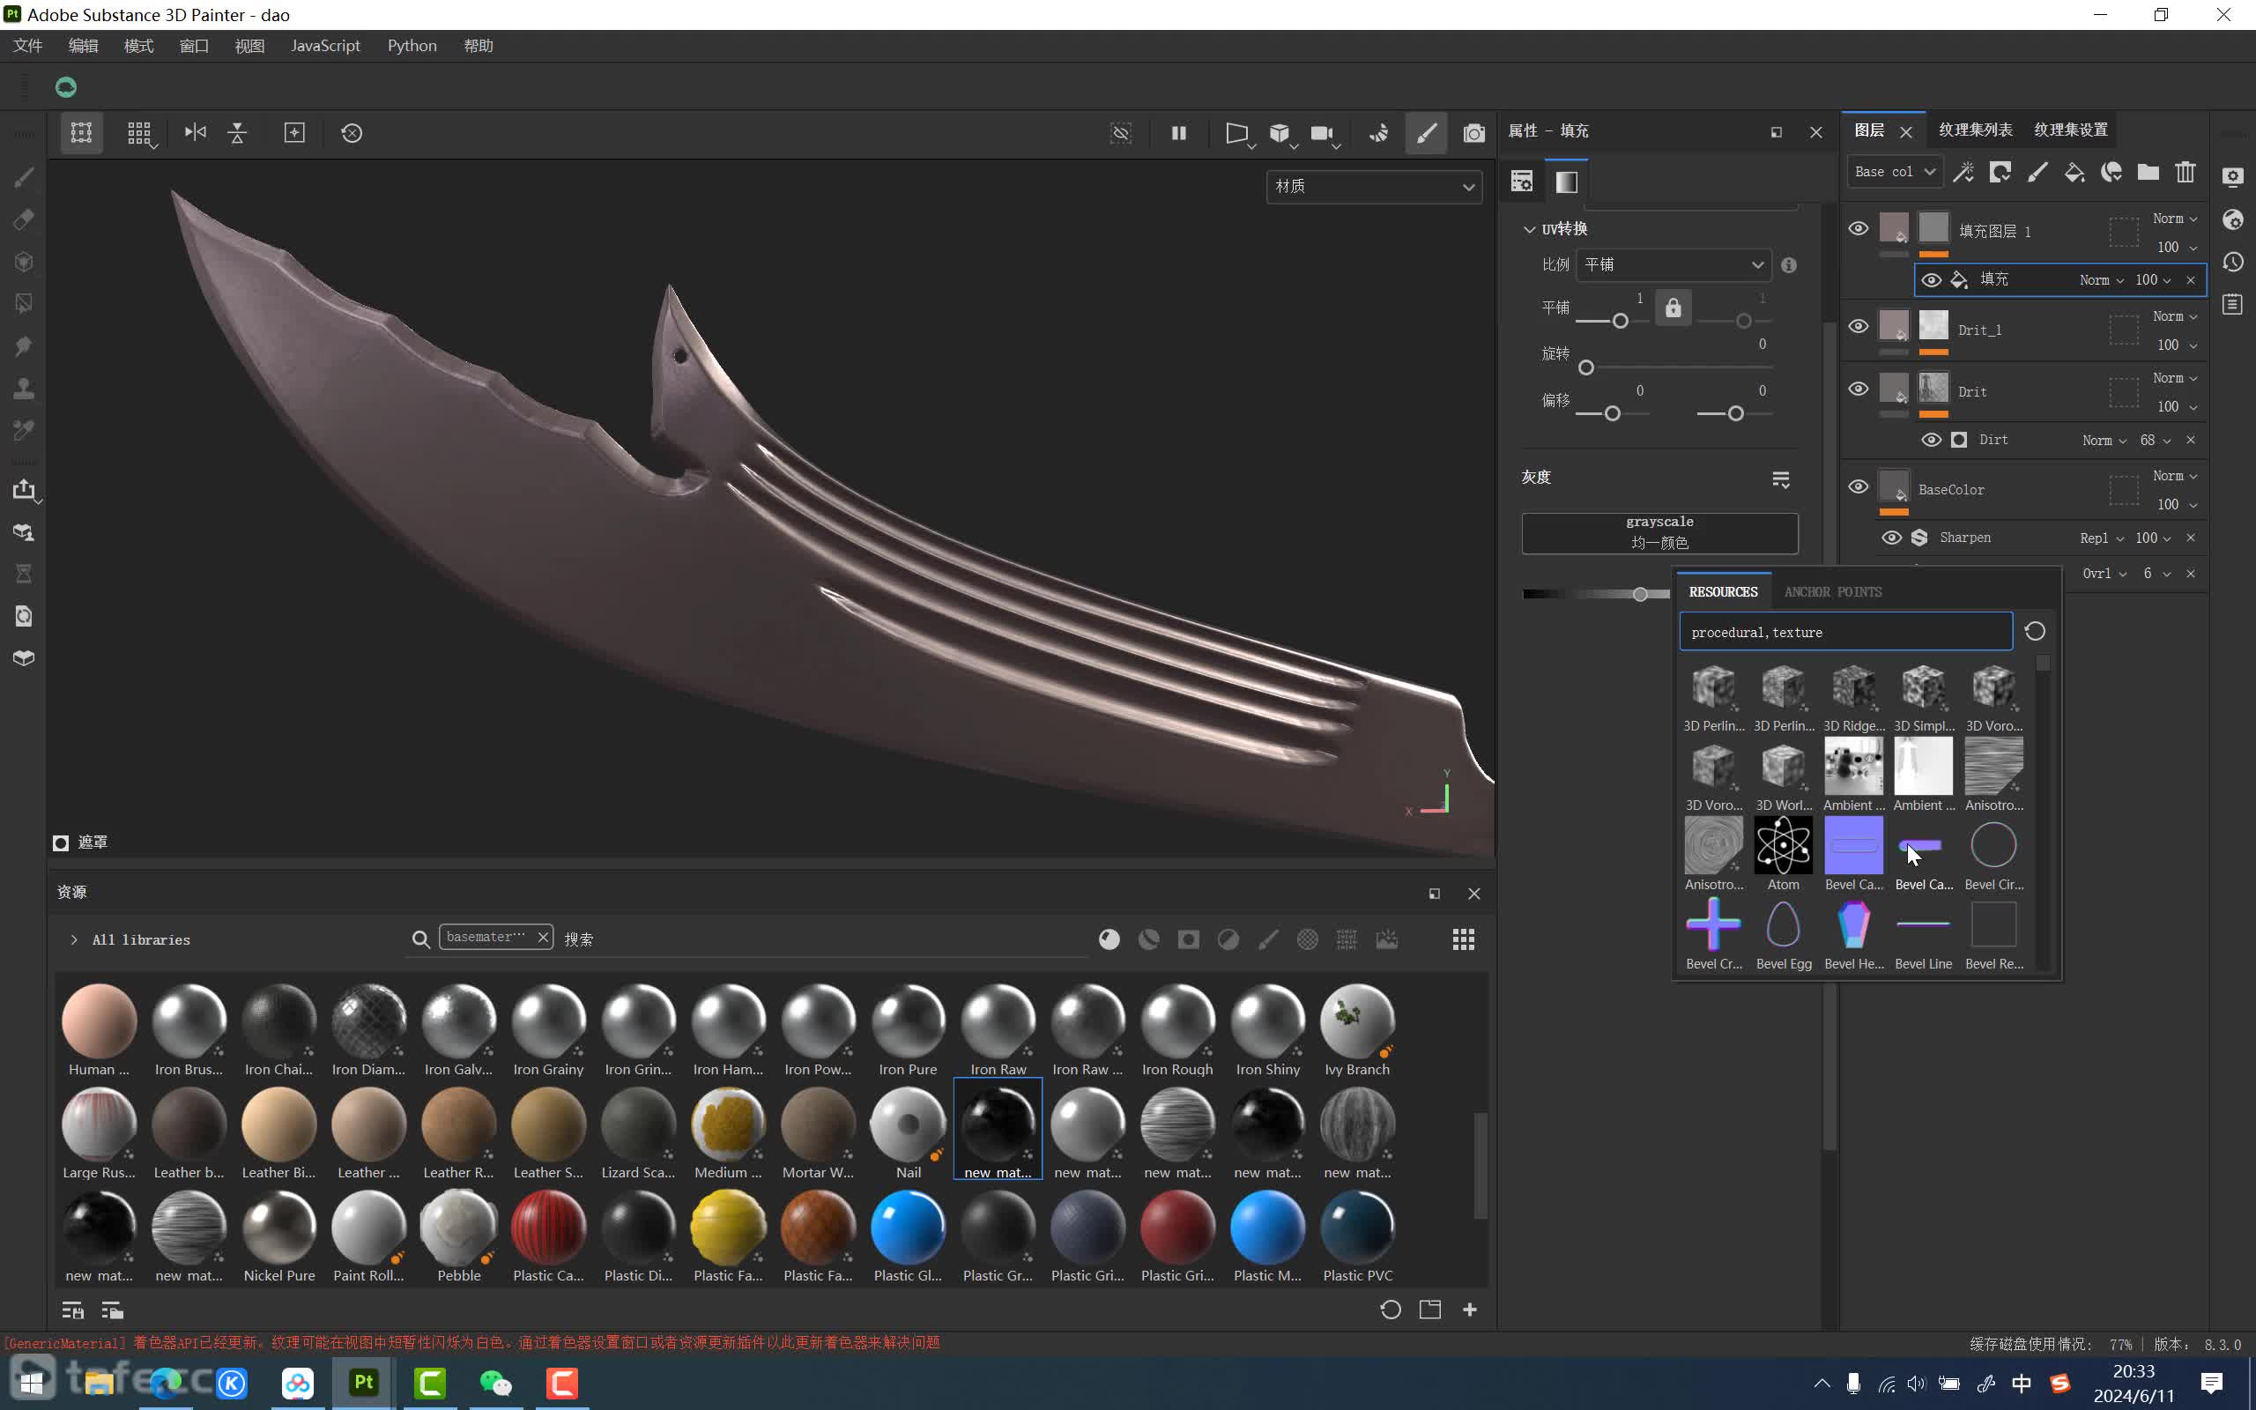Toggle visibility of 填充 effect
Viewport: 2256px width, 1410px height.
1932,279
